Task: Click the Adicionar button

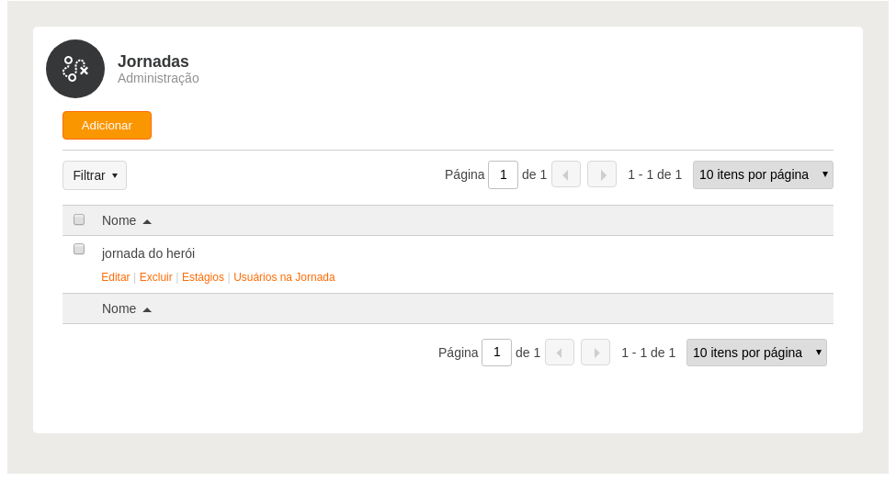Action: tap(107, 125)
